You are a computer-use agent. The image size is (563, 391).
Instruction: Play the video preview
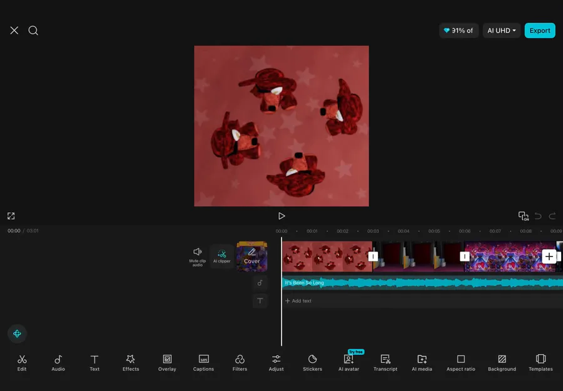point(281,216)
